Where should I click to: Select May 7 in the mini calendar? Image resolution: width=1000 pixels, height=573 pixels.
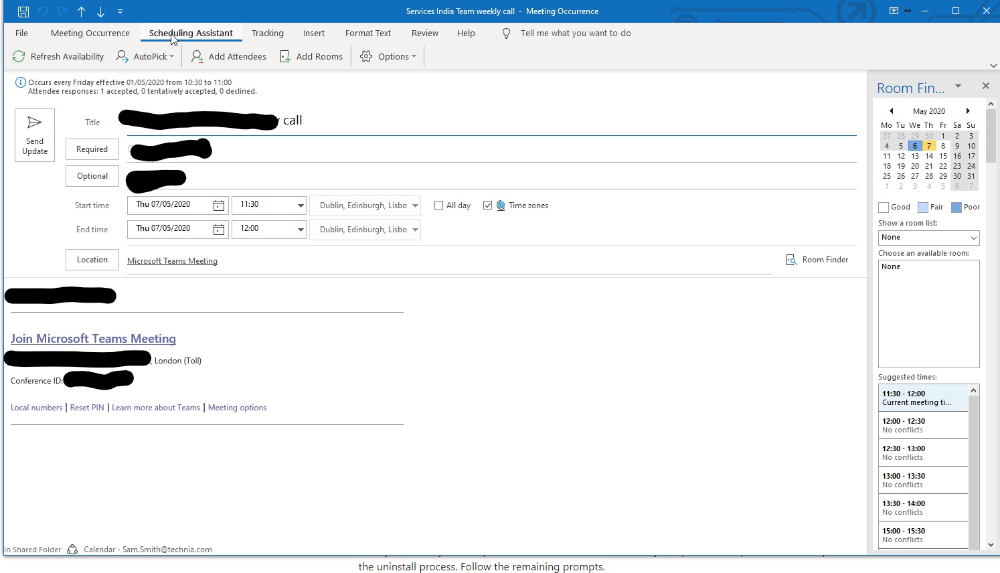pyautogui.click(x=929, y=146)
